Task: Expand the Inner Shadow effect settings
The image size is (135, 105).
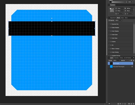Action: pyautogui.click(x=109, y=31)
